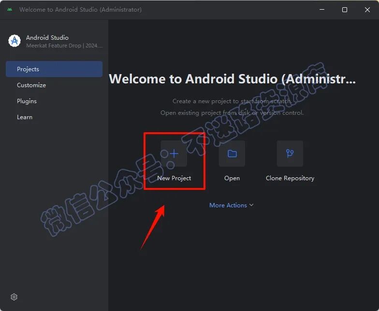Click the New Project plus icon
Screen dimensions: 379x311
point(174,154)
